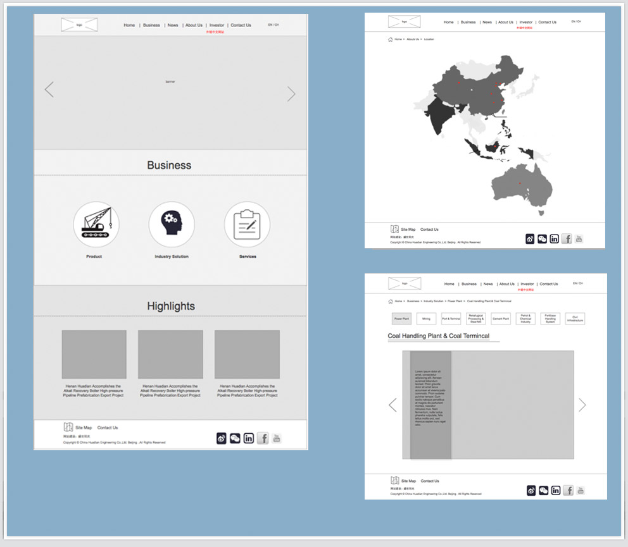Viewport: 628px width, 547px height.
Task: Click the Product crane icon on homepage
Action: pyautogui.click(x=96, y=224)
